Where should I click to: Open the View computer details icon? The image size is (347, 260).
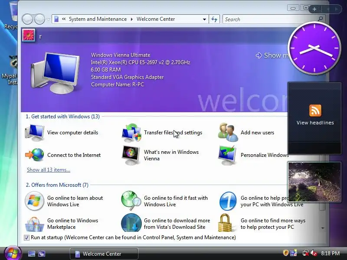click(x=35, y=133)
